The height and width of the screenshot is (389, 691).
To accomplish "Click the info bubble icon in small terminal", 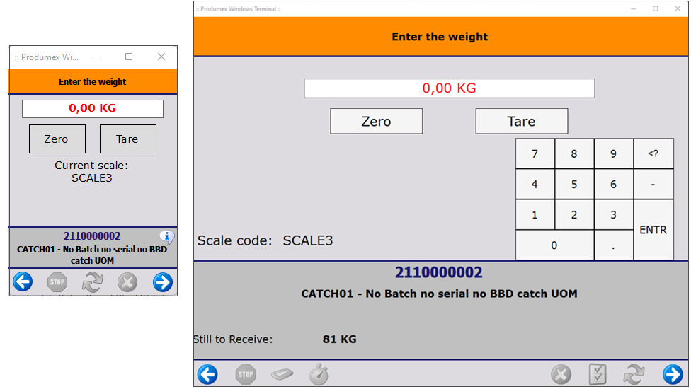I will coord(166,236).
